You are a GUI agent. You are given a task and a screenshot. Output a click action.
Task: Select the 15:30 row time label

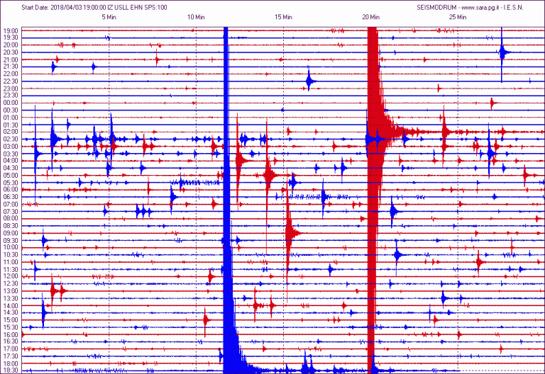[11, 327]
